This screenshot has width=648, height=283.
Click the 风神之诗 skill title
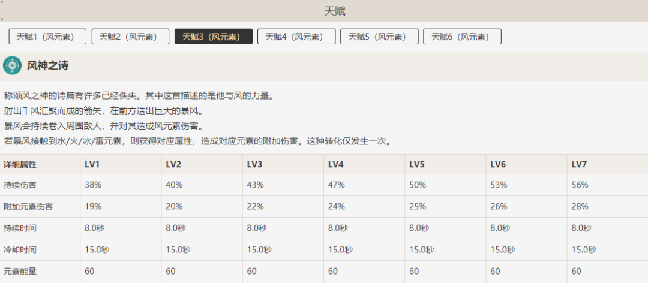click(x=47, y=65)
